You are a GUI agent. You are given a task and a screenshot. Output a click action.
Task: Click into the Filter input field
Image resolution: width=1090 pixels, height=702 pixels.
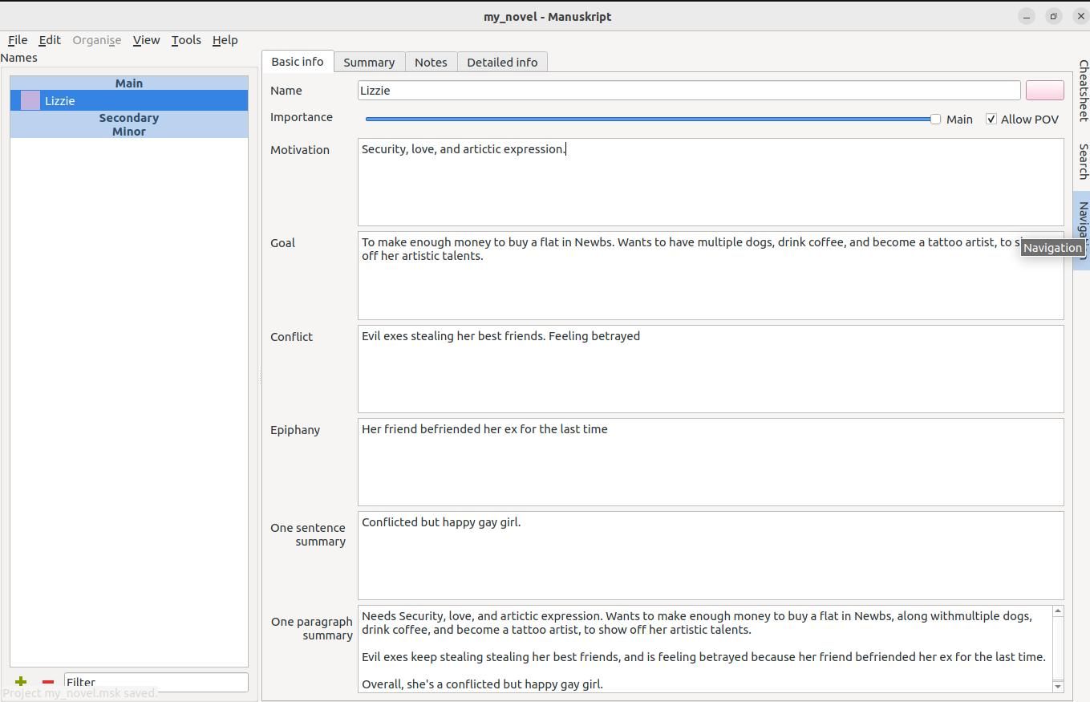click(x=156, y=682)
